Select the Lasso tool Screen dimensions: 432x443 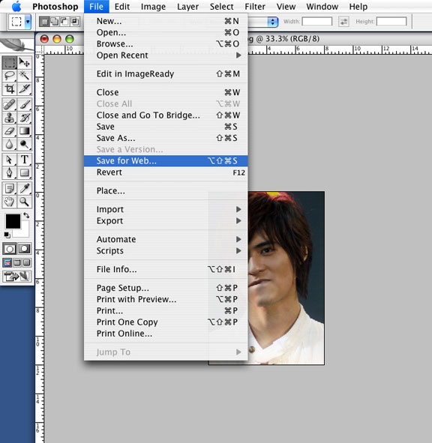[x=9, y=76]
